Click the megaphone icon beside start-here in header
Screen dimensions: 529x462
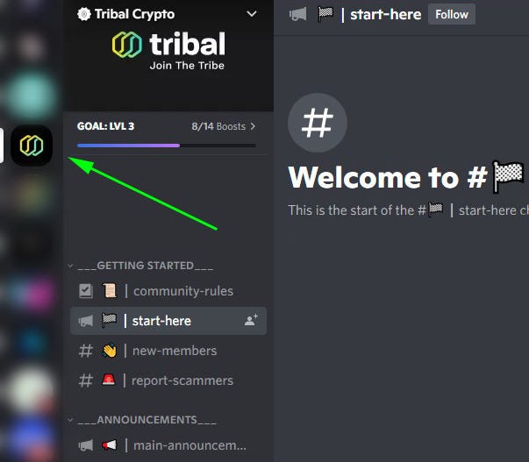click(x=298, y=15)
